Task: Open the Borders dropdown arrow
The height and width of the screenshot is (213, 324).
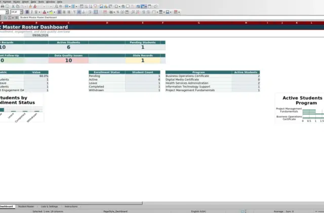Action: 157,12
